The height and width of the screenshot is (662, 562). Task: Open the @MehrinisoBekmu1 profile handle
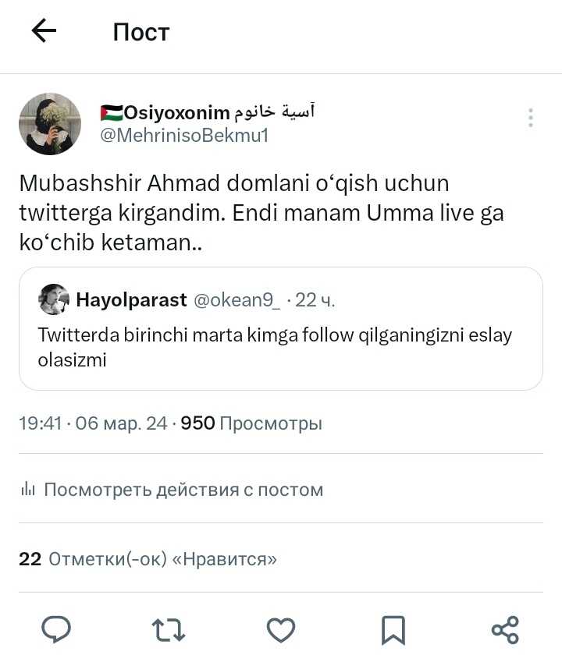[x=184, y=136]
